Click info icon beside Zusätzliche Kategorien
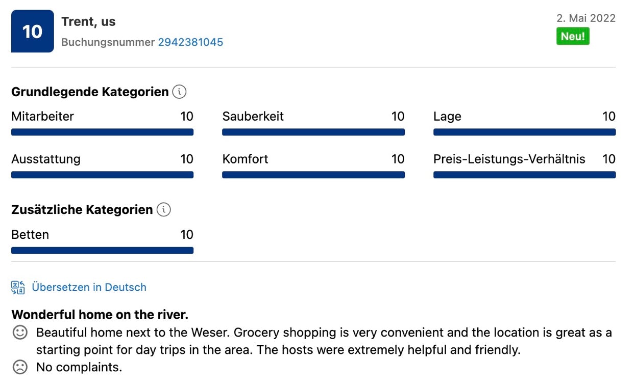This screenshot has width=636, height=387. point(163,209)
